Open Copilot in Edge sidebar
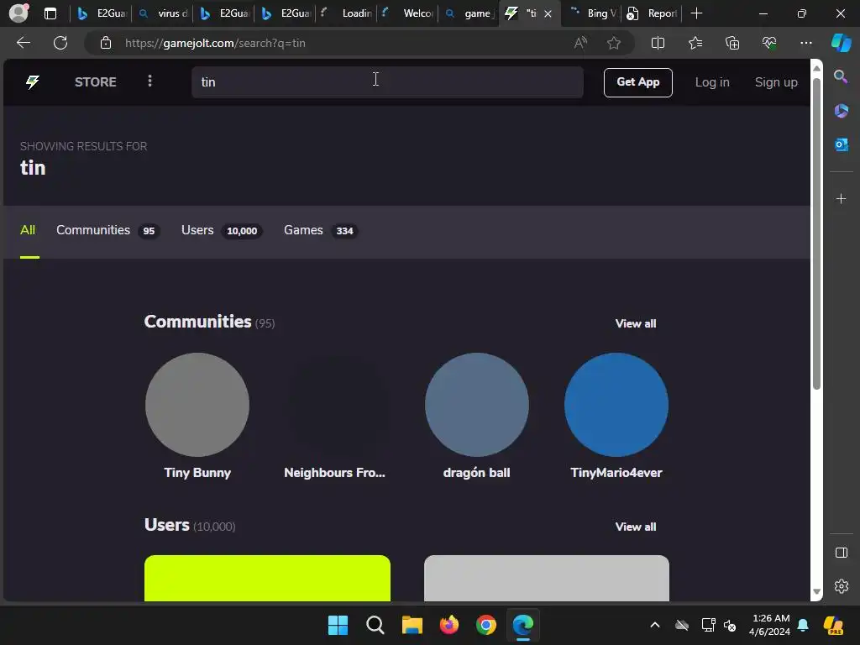The height and width of the screenshot is (645, 860). (841, 43)
